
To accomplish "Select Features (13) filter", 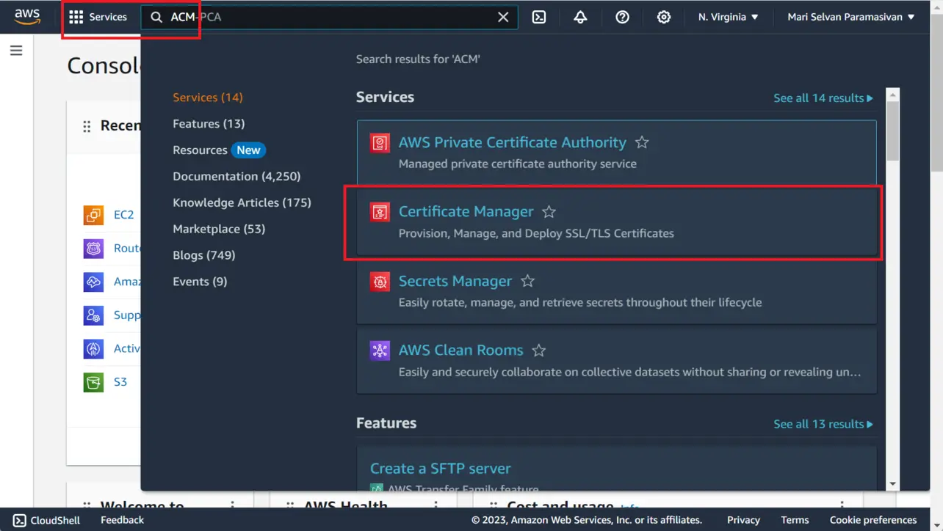I will (209, 124).
